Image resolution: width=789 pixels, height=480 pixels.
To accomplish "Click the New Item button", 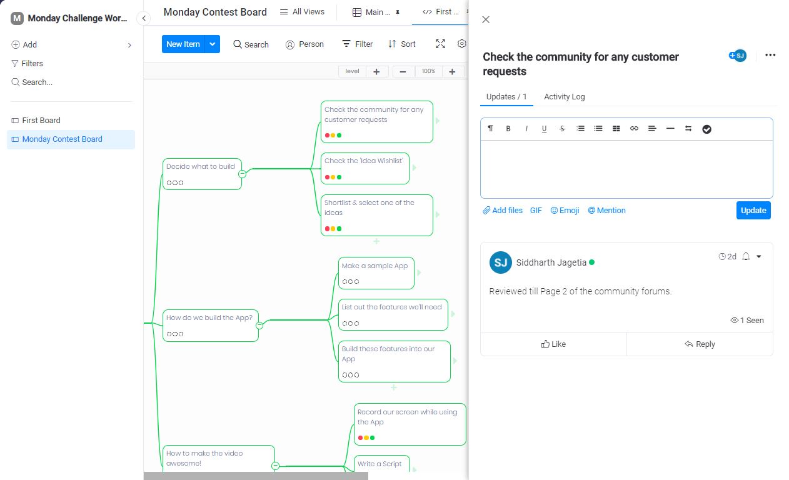I will [x=183, y=44].
